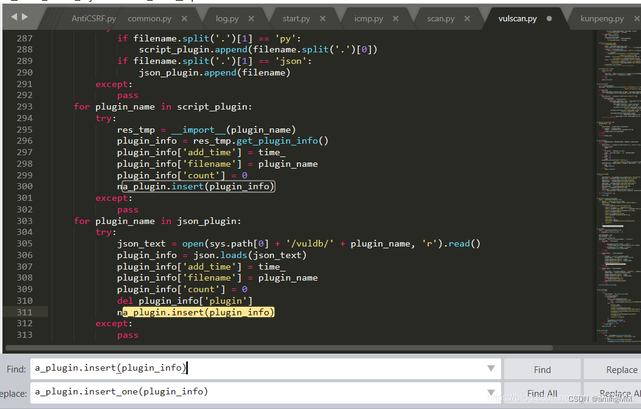Viewport: 641px width, 409px height.
Task: Activate the vulscan.py tab
Action: click(518, 19)
